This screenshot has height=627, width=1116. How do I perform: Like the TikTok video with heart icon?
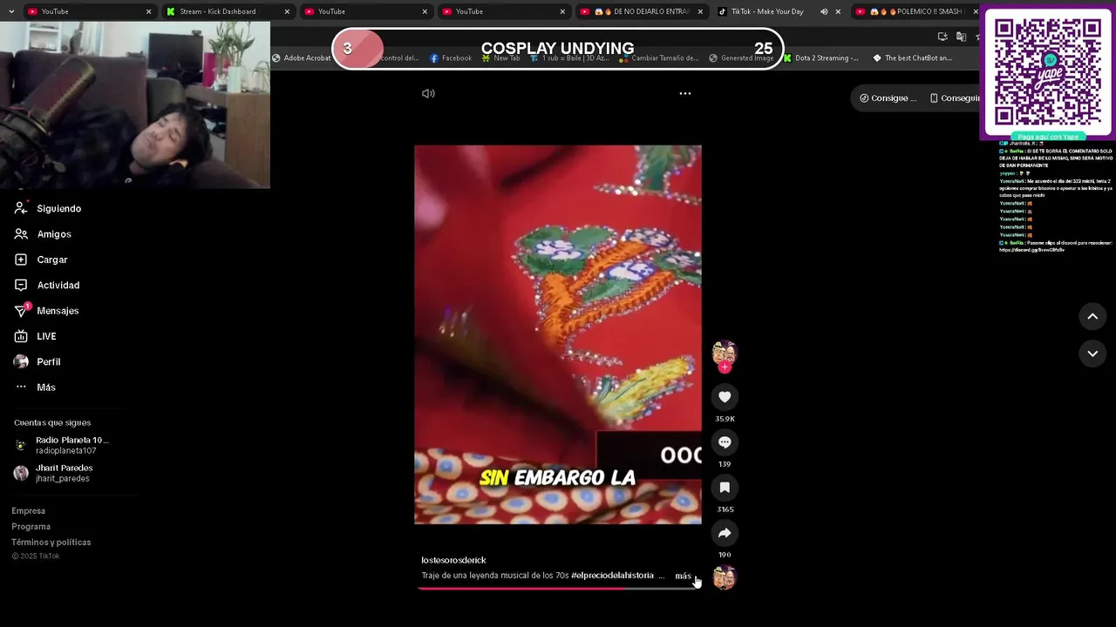(x=725, y=397)
